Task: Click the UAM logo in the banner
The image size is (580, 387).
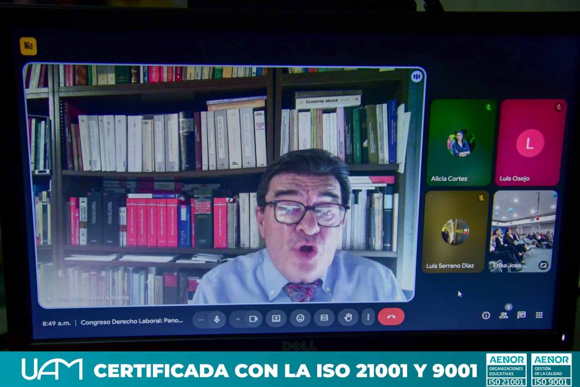Action: (x=52, y=369)
